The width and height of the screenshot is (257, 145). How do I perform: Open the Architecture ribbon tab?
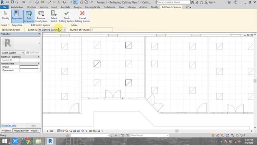[17, 7]
